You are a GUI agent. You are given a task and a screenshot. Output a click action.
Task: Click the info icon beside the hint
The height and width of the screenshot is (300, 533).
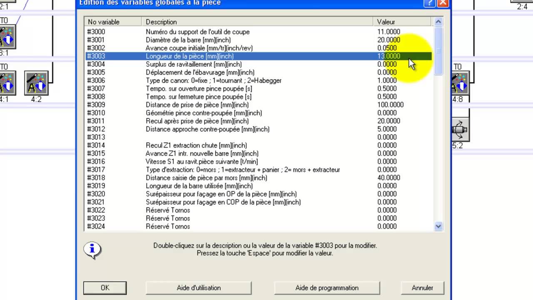tap(92, 250)
